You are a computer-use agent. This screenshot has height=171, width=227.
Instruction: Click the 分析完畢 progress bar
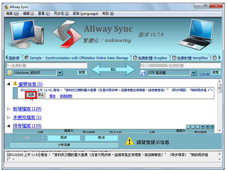point(64,145)
